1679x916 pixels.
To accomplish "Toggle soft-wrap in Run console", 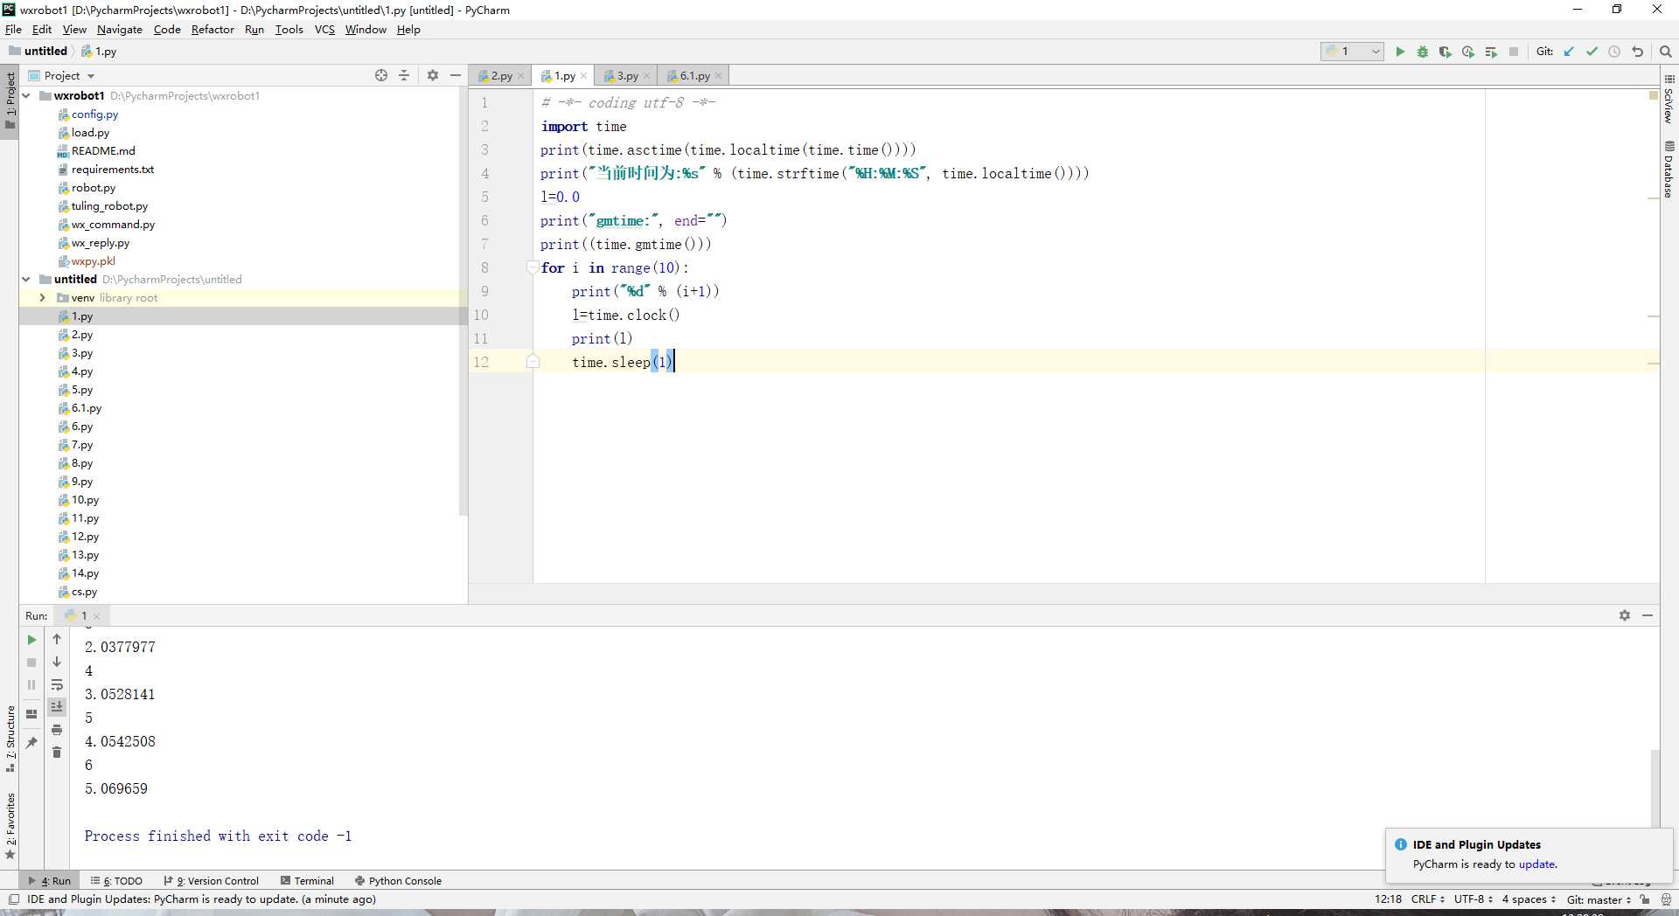I will [57, 684].
